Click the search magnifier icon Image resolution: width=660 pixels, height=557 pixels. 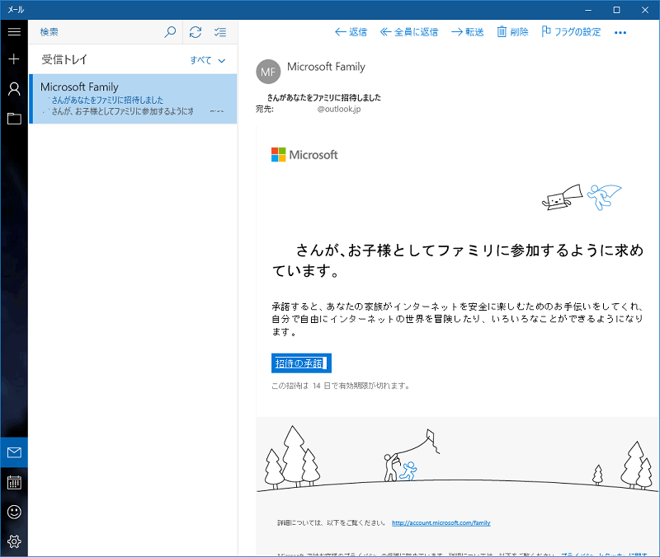(170, 32)
